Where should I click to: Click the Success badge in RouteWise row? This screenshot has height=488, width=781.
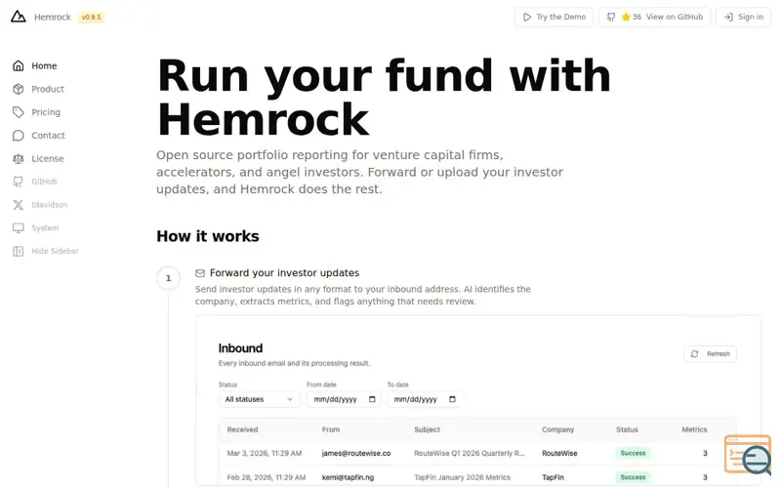[x=633, y=453]
